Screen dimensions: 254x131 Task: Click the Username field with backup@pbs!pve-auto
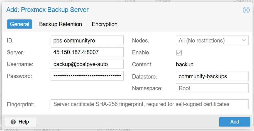pyautogui.click(x=87, y=64)
